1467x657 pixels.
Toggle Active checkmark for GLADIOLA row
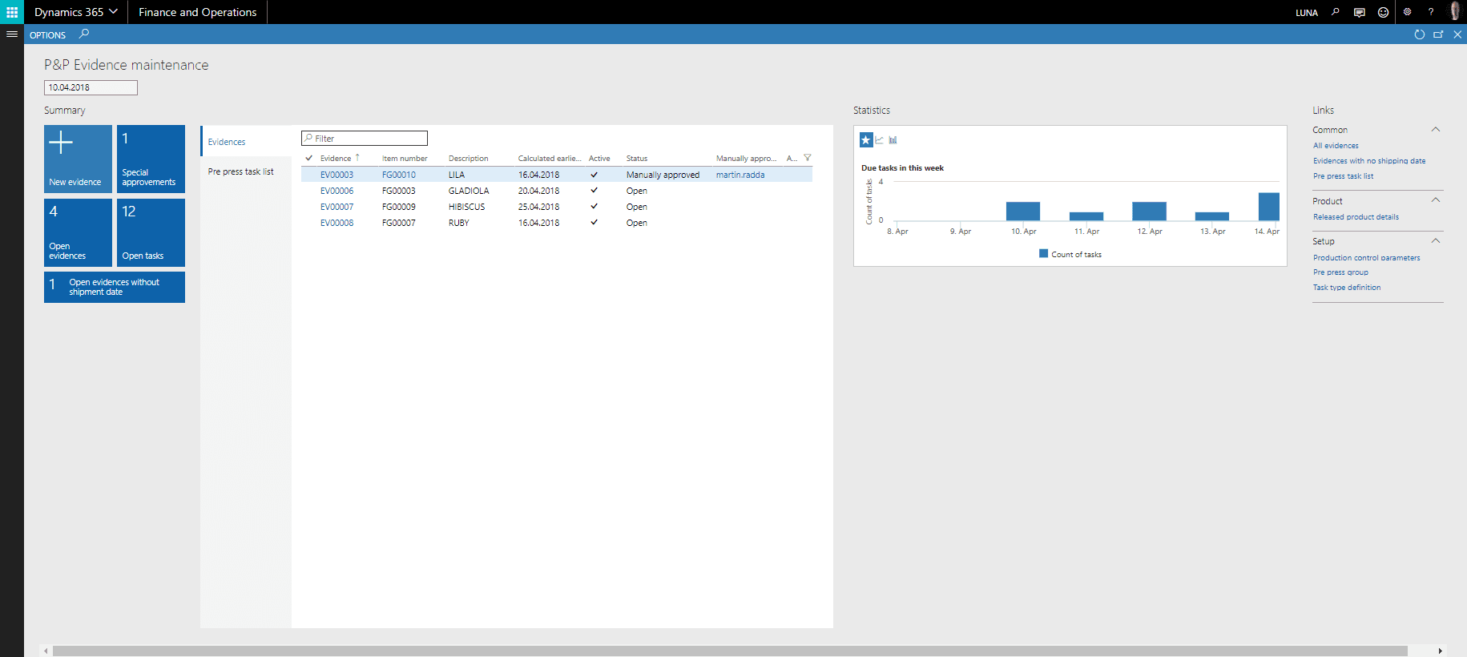[x=594, y=191]
